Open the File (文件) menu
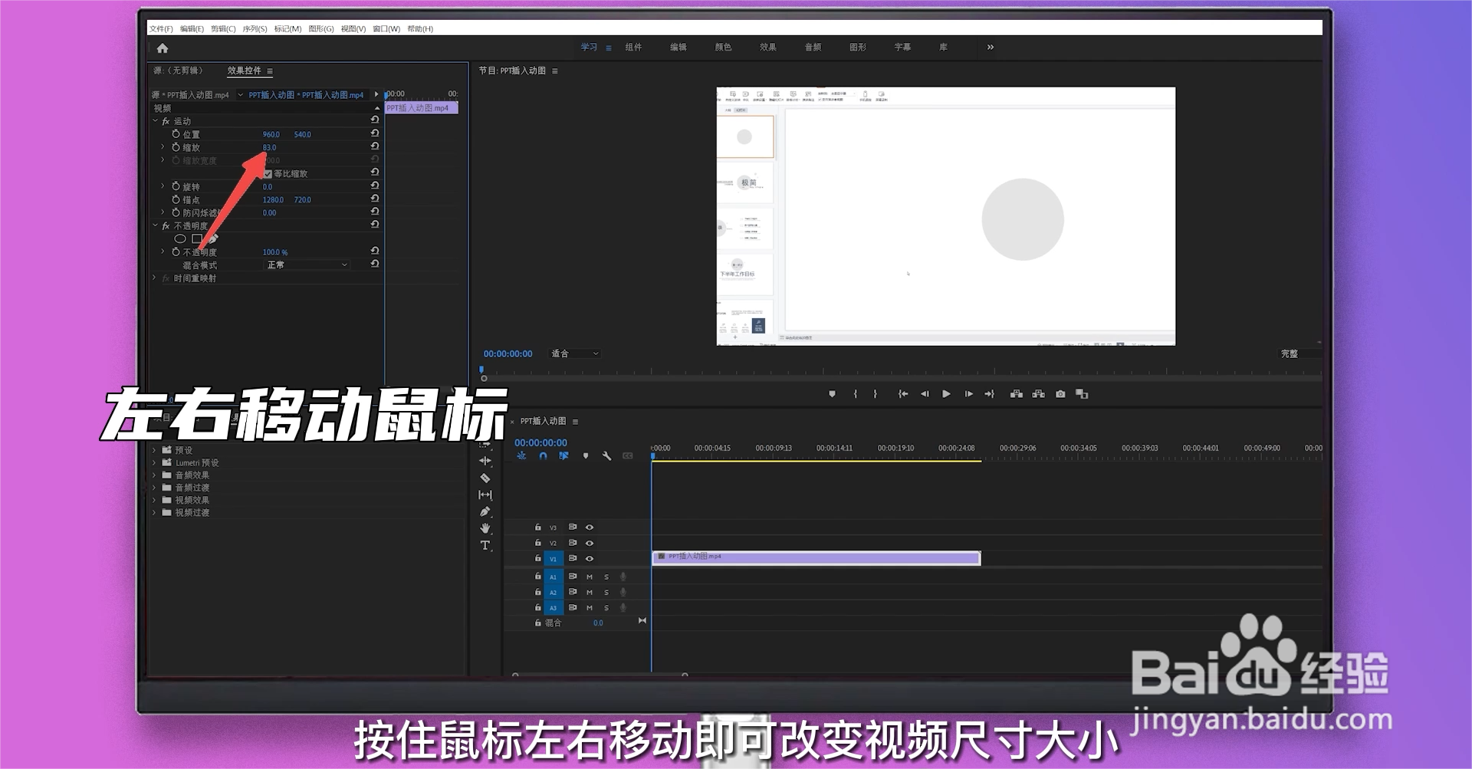 coord(161,28)
